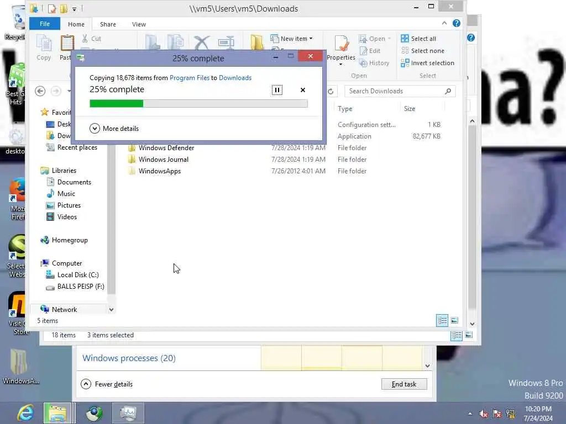The width and height of the screenshot is (566, 424).
Task: Expand More details in copy dialog
Action: tap(114, 128)
